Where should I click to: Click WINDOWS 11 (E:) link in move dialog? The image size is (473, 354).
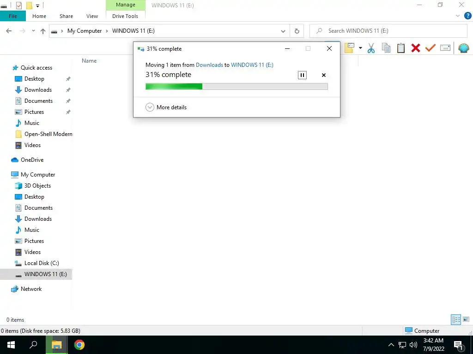[252, 65]
